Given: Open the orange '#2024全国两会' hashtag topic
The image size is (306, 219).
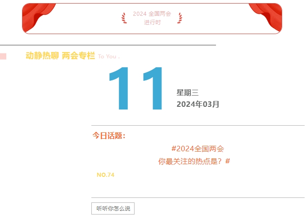Looking at the screenshot, I should [x=198, y=149].
